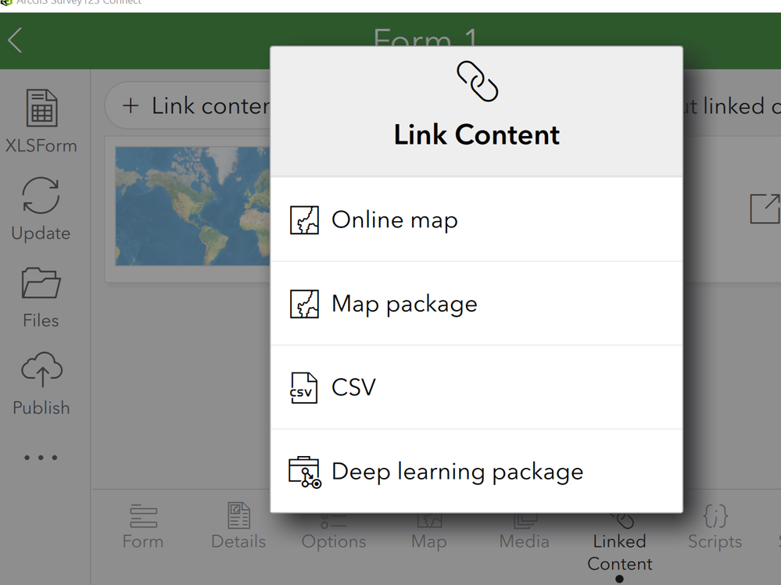Open the Files folder icon

click(x=41, y=283)
